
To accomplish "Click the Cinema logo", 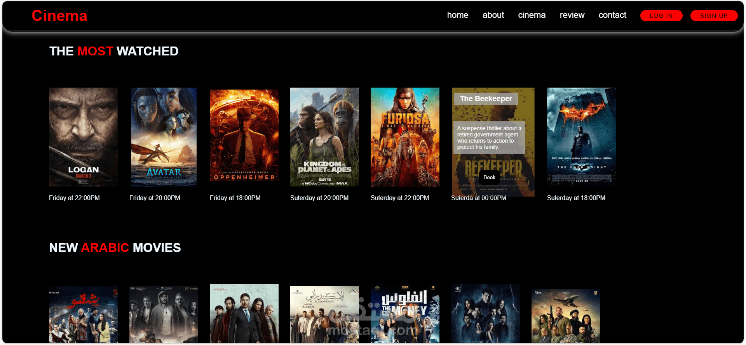I will [59, 16].
